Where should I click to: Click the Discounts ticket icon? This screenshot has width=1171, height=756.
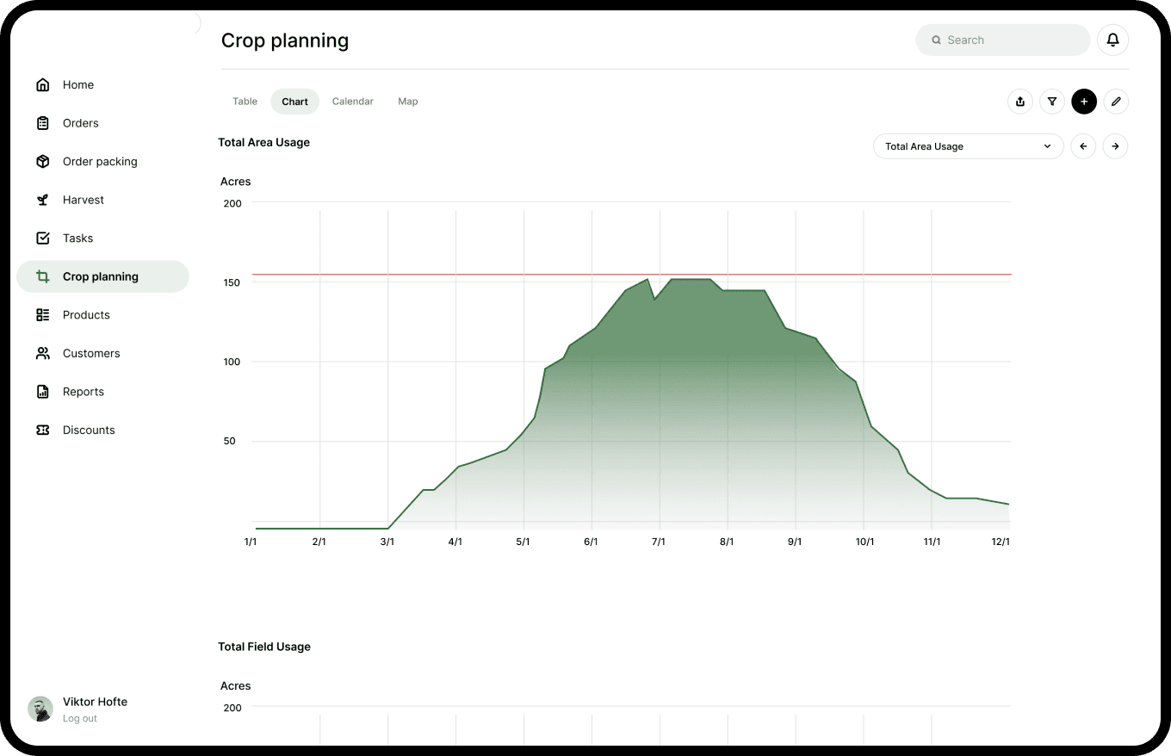tap(43, 430)
